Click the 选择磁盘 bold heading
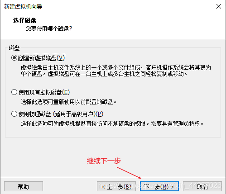This screenshot has width=226, height=194. point(24,20)
